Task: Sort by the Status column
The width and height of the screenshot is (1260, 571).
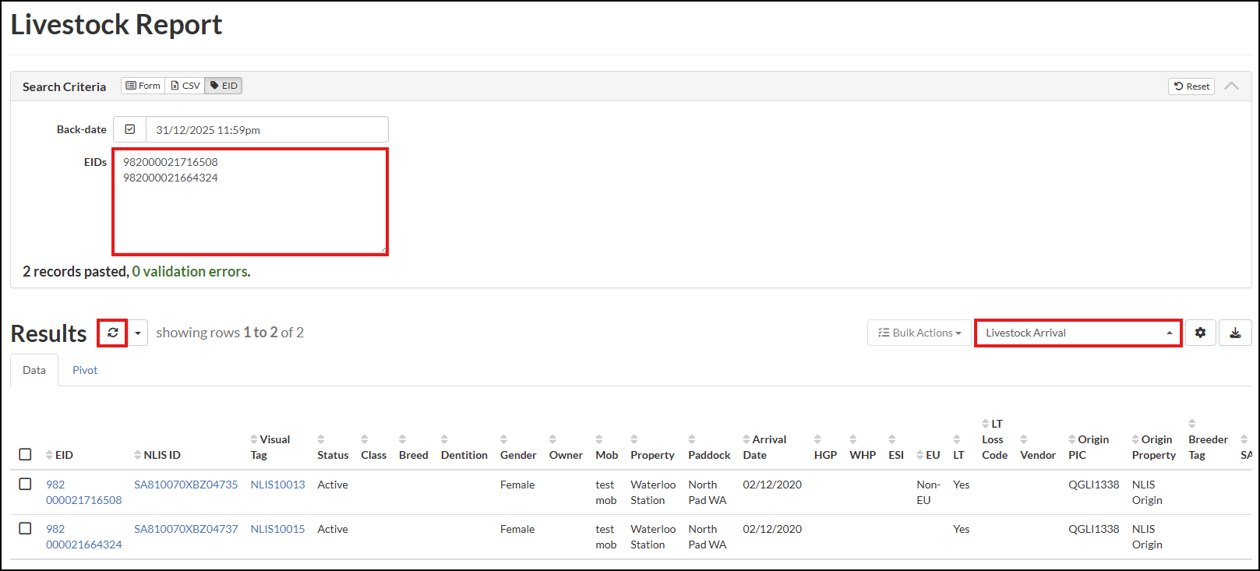Action: [333, 447]
